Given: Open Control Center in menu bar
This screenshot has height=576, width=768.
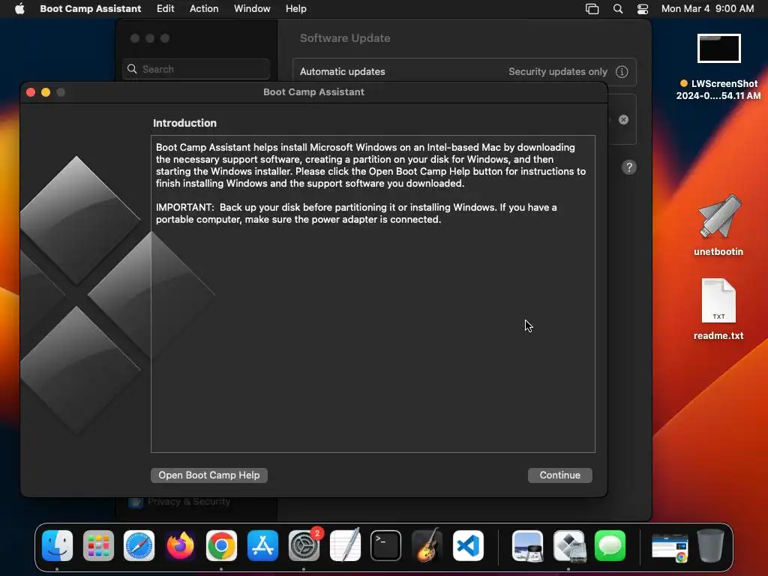Looking at the screenshot, I should [x=642, y=9].
